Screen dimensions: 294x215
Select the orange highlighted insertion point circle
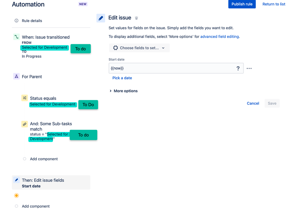[16, 196]
